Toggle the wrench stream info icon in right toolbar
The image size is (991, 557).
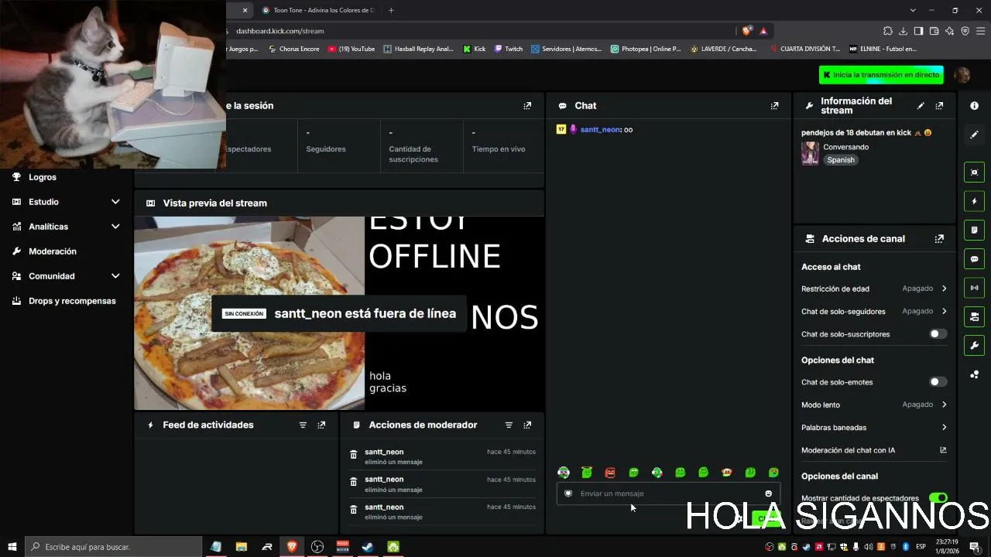[974, 345]
